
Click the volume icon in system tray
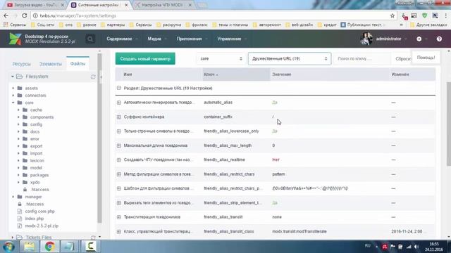click(416, 247)
